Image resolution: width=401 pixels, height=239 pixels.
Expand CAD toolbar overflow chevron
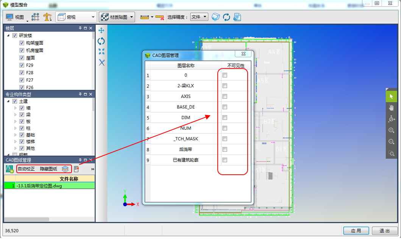click(x=92, y=169)
